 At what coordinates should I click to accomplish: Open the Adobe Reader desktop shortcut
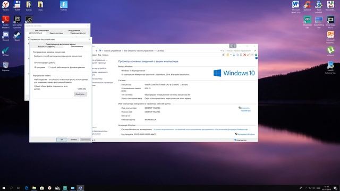(x=6, y=22)
